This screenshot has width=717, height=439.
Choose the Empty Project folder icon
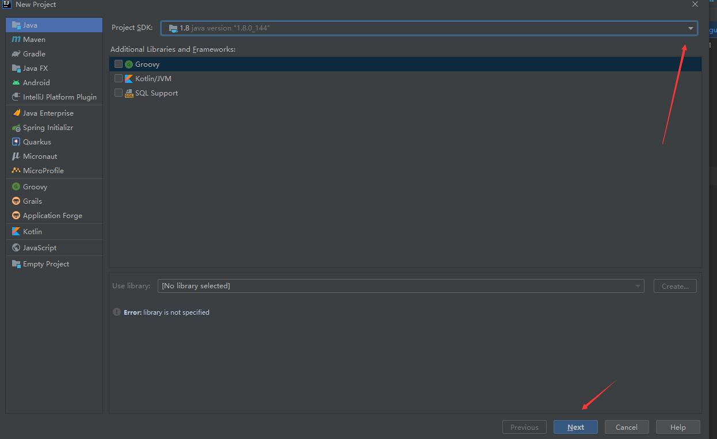(16, 264)
